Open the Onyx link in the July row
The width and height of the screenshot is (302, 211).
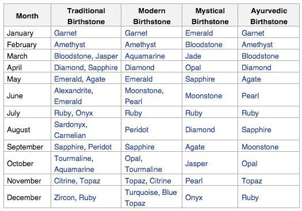pos(84,113)
